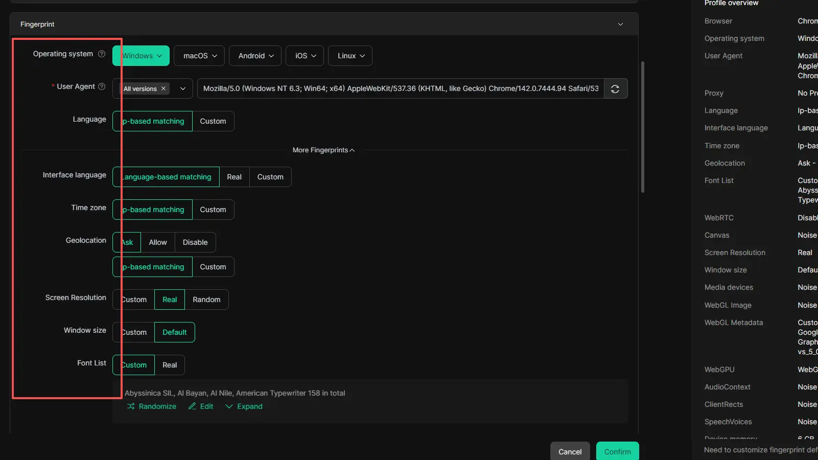Open the Android version dropdown
This screenshot has height=460, width=818.
point(255,56)
